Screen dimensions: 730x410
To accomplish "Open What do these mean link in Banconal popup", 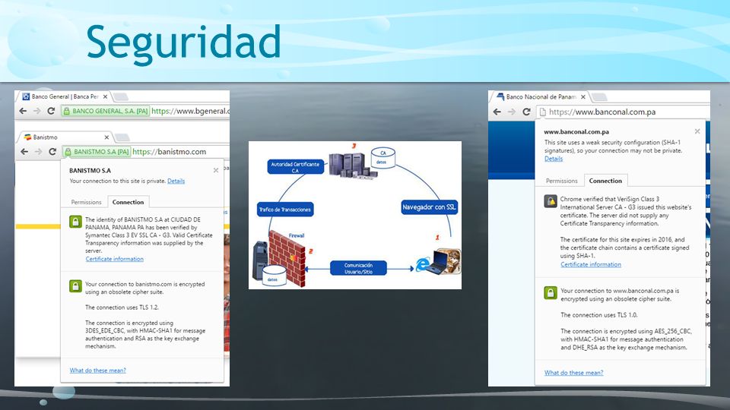I will tap(573, 373).
